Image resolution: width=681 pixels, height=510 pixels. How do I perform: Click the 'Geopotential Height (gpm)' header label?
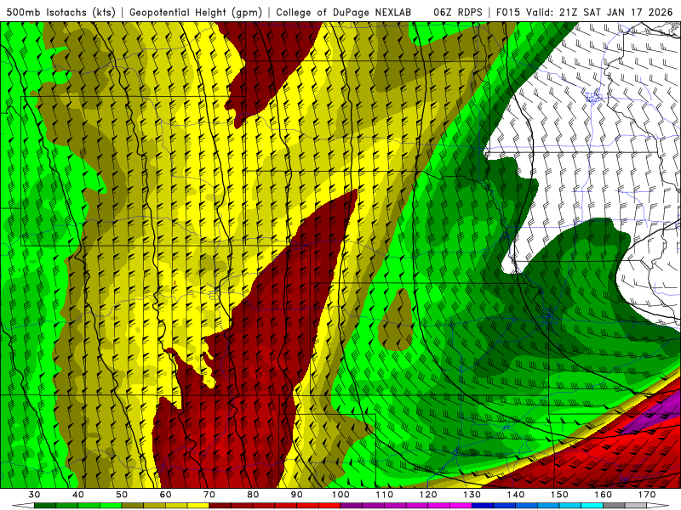tap(196, 12)
